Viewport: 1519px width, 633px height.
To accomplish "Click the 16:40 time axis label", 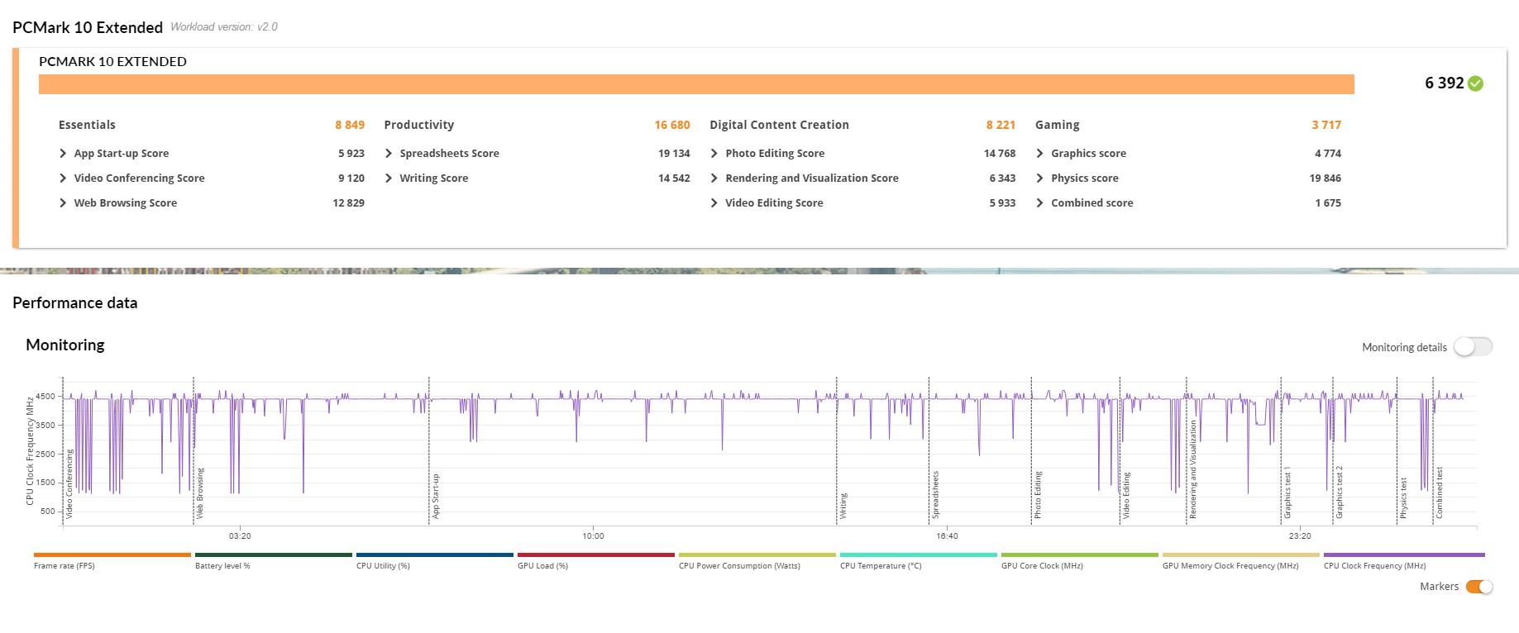I will coord(947,536).
